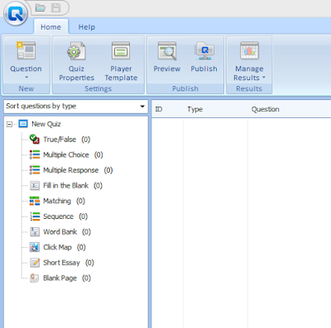
Task: Click the Short Essay type icon
Action: [x=35, y=263]
